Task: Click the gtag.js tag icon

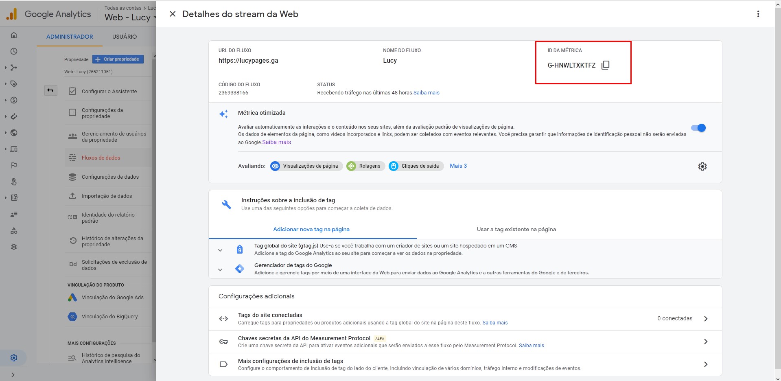Action: click(x=240, y=249)
